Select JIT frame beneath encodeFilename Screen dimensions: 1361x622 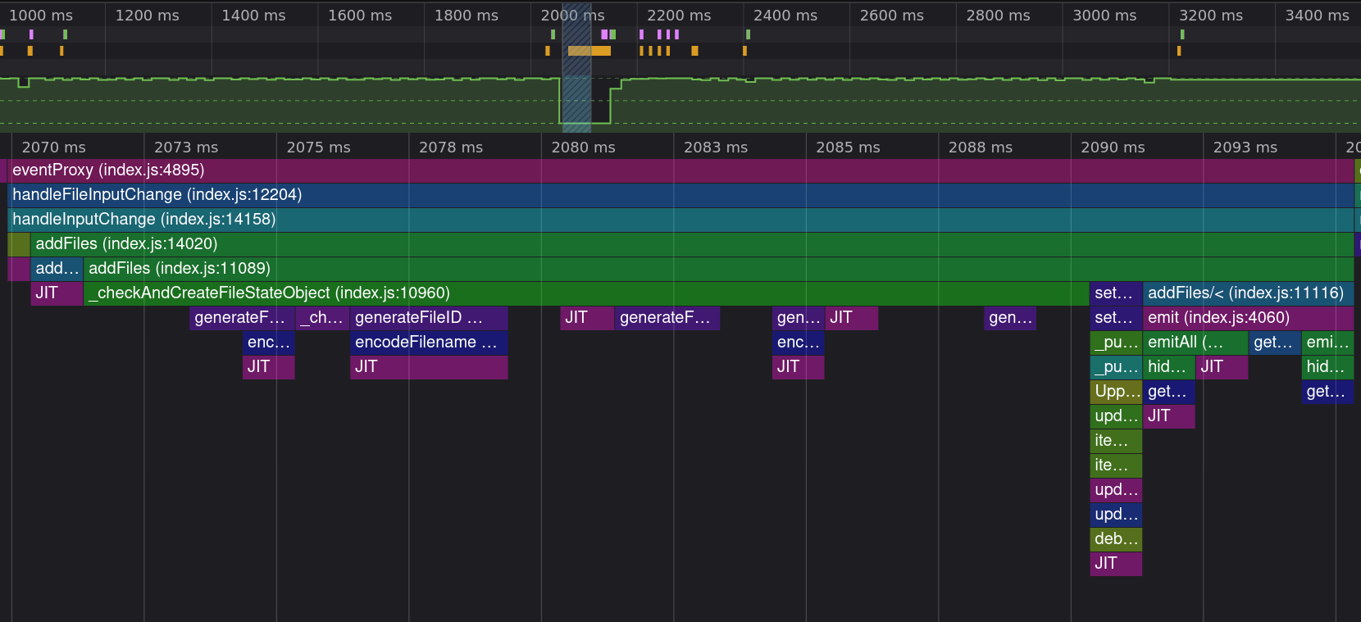(x=429, y=367)
